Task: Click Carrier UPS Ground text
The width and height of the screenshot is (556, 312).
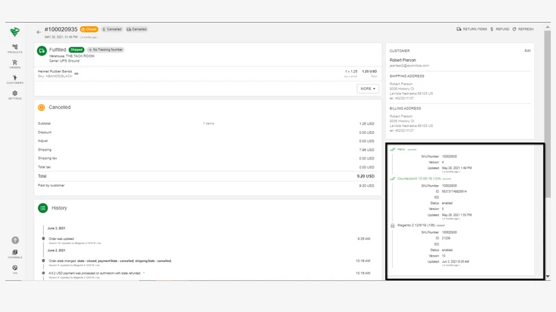Action: [x=64, y=61]
